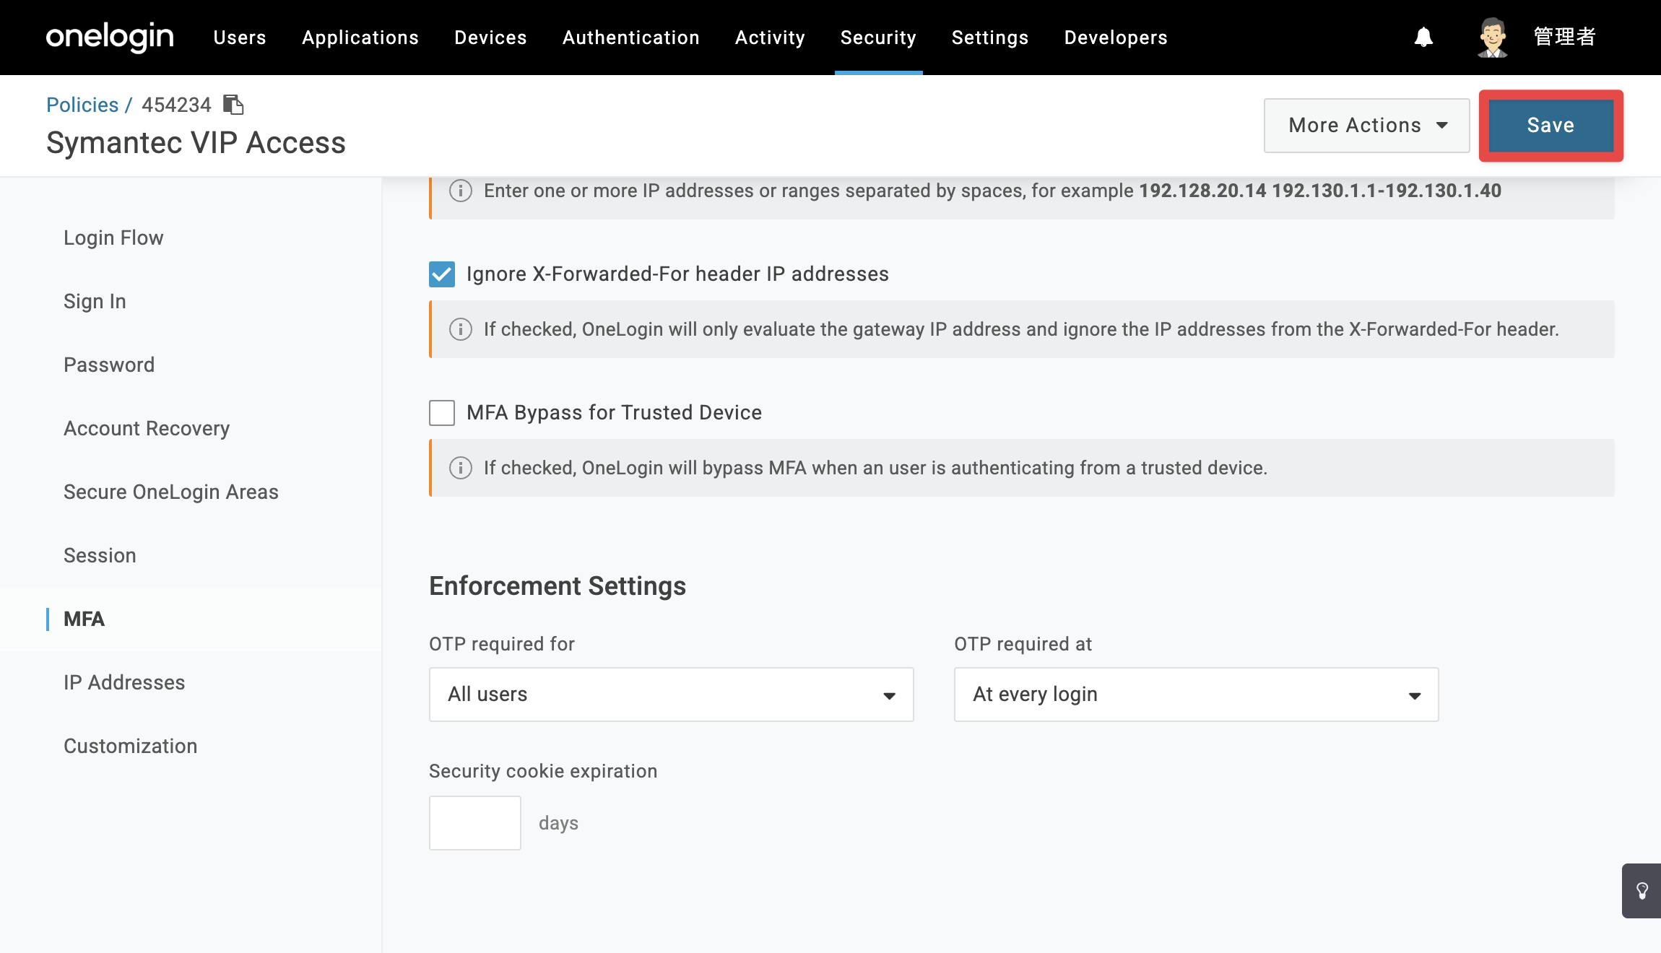
Task: Click the Enforcement Settings heading
Action: coord(558,586)
